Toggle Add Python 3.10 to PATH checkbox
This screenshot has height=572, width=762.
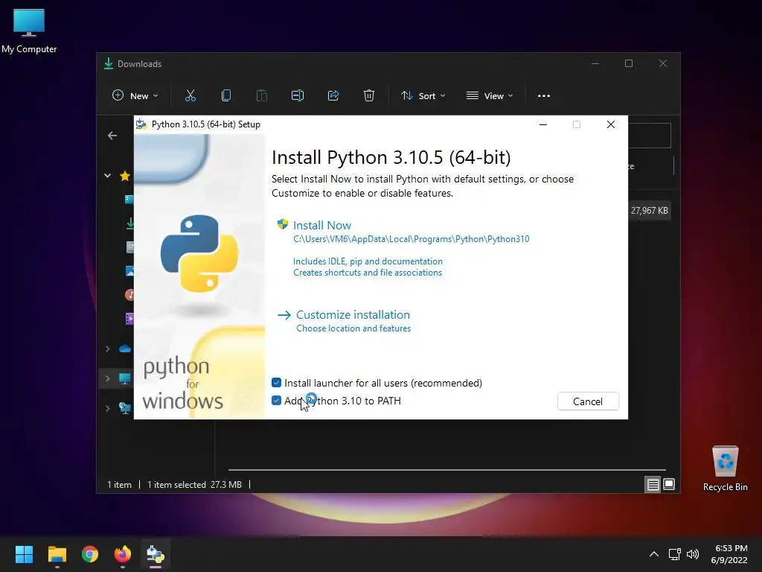[x=276, y=401]
